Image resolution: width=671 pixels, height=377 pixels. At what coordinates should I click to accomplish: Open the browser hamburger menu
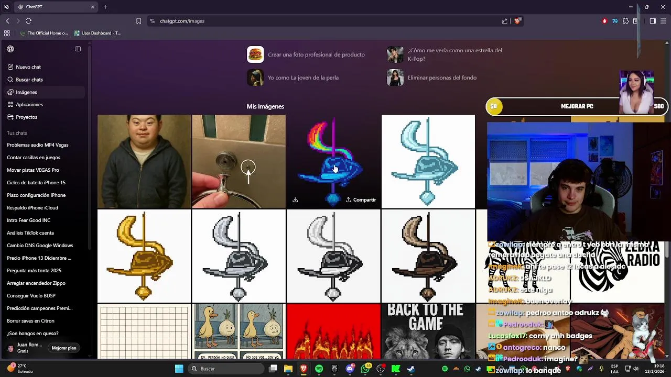click(x=664, y=21)
